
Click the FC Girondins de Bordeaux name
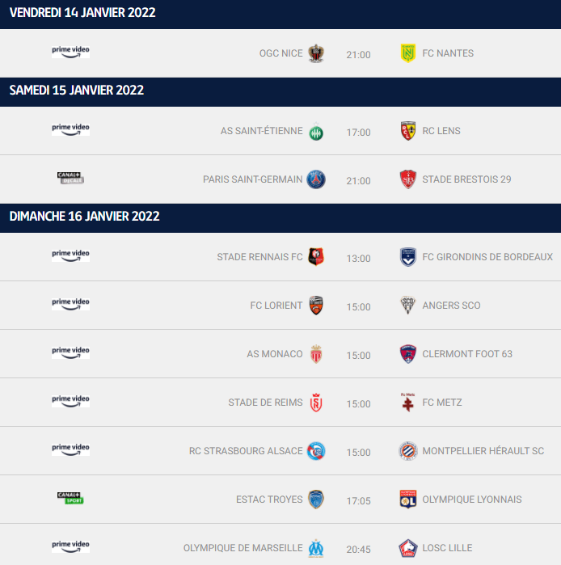pos(487,257)
